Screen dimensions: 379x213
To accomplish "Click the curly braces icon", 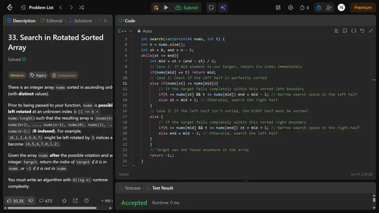I will click(353, 31).
